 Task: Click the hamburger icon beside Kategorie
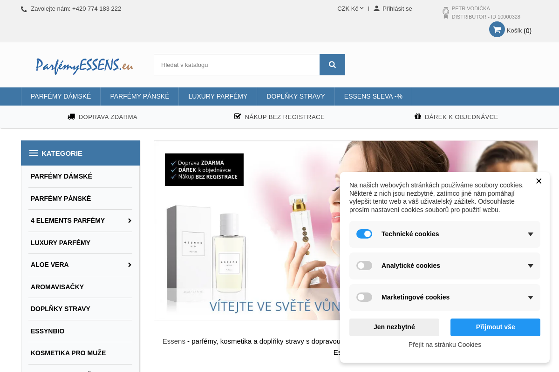pyautogui.click(x=34, y=153)
